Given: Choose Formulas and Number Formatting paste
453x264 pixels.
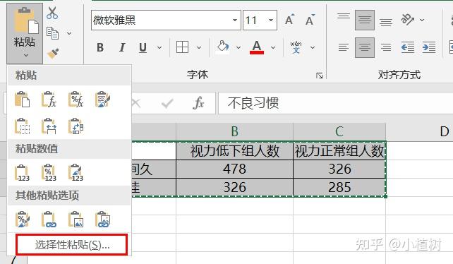Looking at the screenshot, I should [x=75, y=100].
